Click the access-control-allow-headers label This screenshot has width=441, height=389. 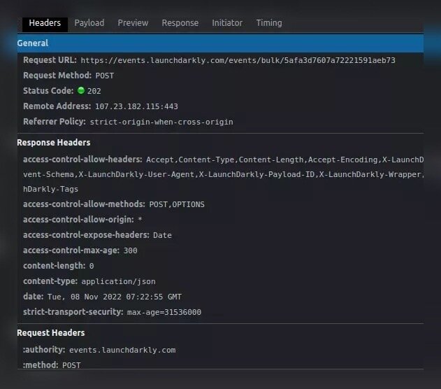(x=82, y=160)
